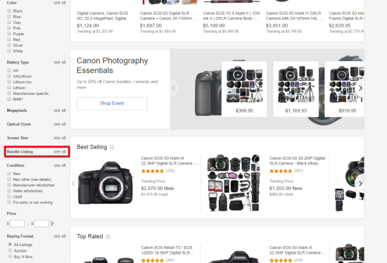Open Canon EOS 5D Mark III camera image

(x=106, y=183)
